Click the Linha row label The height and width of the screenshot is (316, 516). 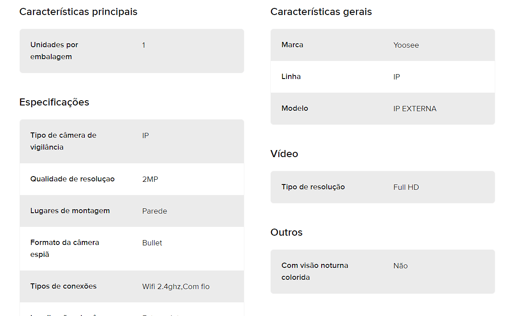point(291,77)
